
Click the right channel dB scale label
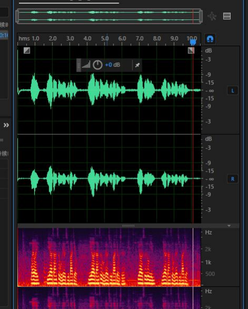point(209,139)
